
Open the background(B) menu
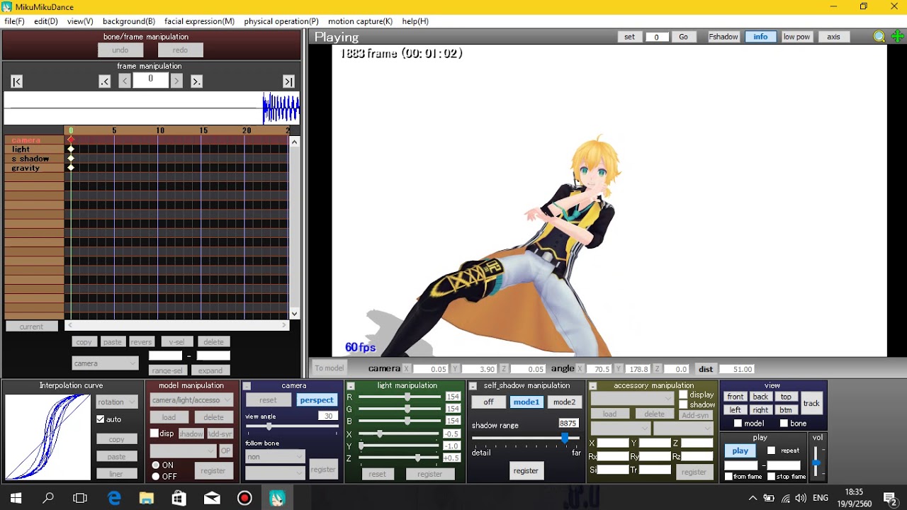129,21
